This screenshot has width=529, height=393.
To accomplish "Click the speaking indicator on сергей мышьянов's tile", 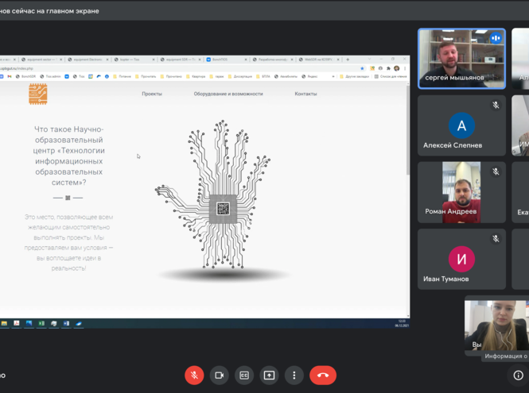I will point(496,38).
